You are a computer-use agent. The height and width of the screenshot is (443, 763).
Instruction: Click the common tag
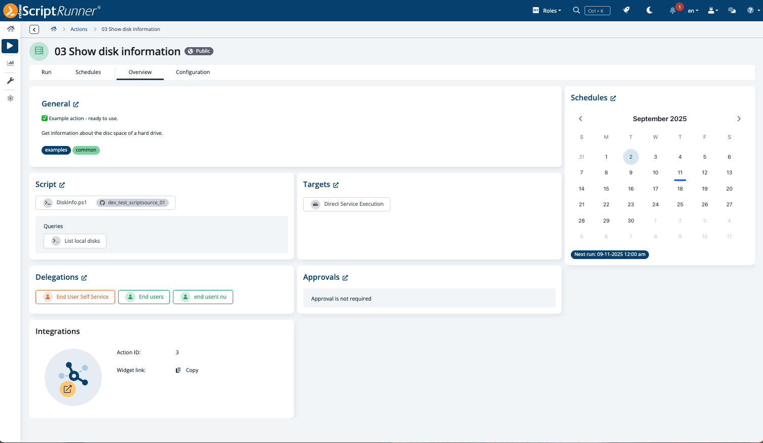coord(86,150)
